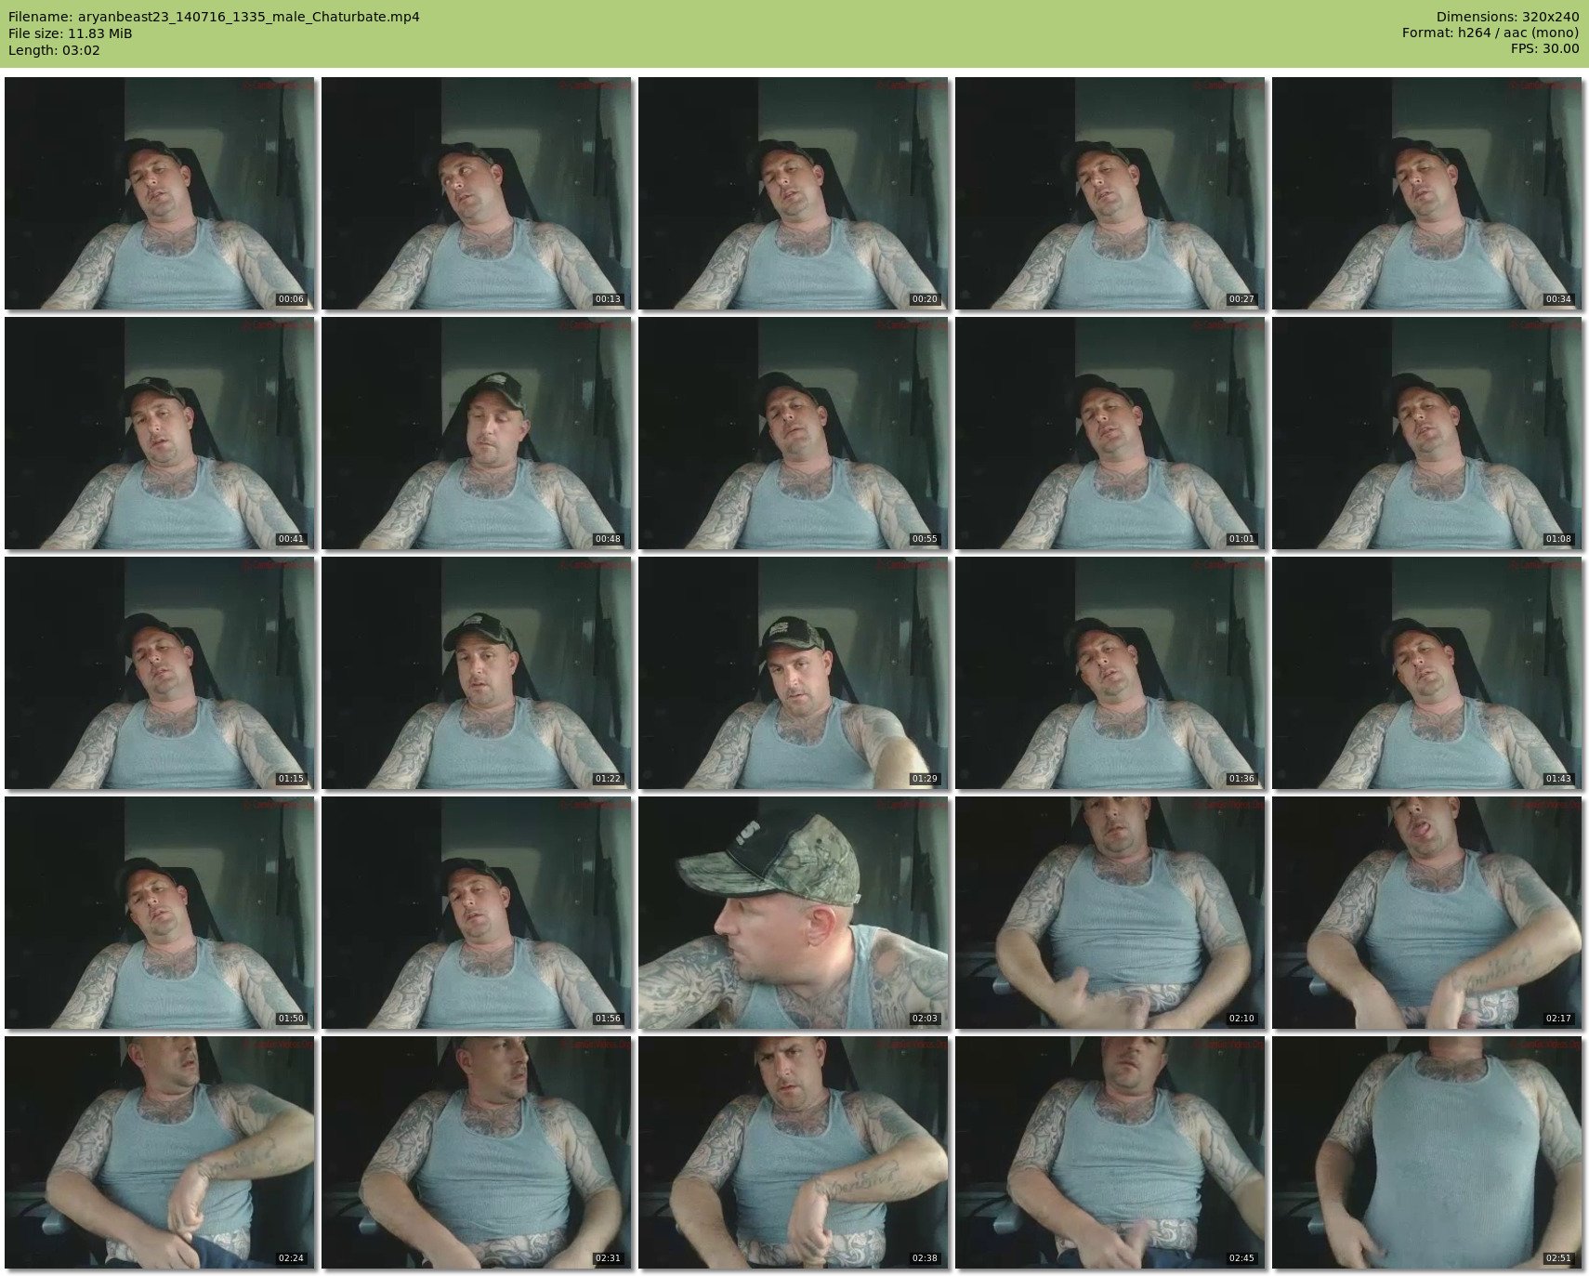Choose the frame labeled 02:45

tap(1110, 1152)
